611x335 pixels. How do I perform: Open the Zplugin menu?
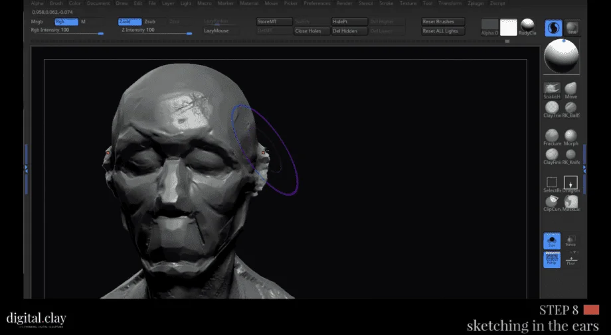tap(476, 3)
